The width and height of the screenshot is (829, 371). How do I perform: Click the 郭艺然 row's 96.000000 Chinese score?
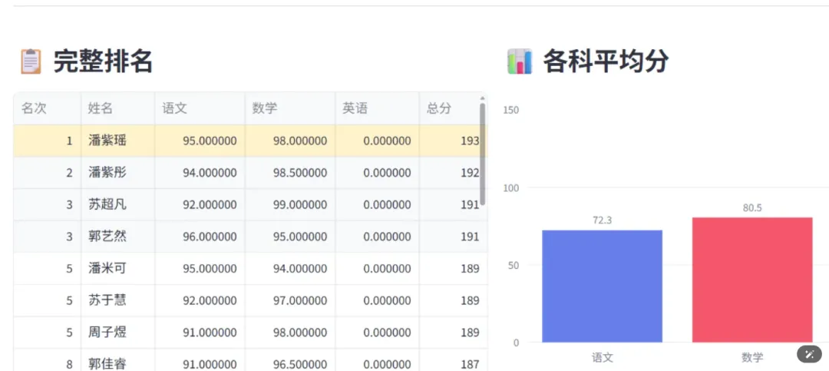point(200,237)
